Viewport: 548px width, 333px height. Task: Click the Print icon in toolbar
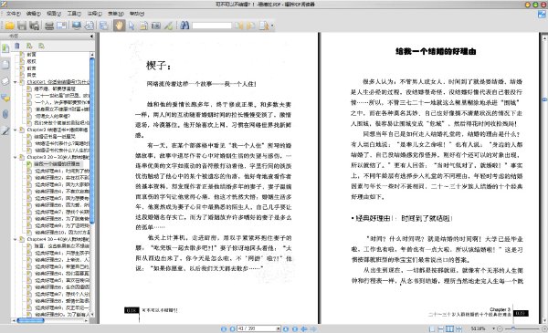point(49,26)
